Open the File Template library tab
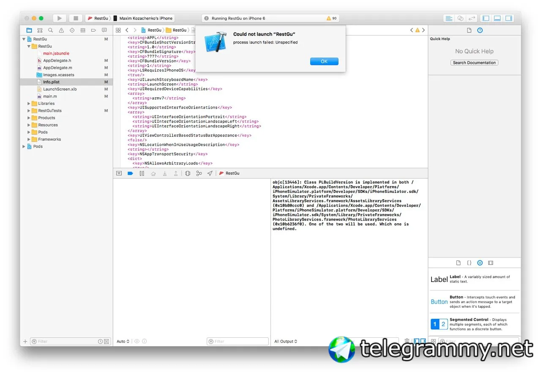 pos(458,263)
